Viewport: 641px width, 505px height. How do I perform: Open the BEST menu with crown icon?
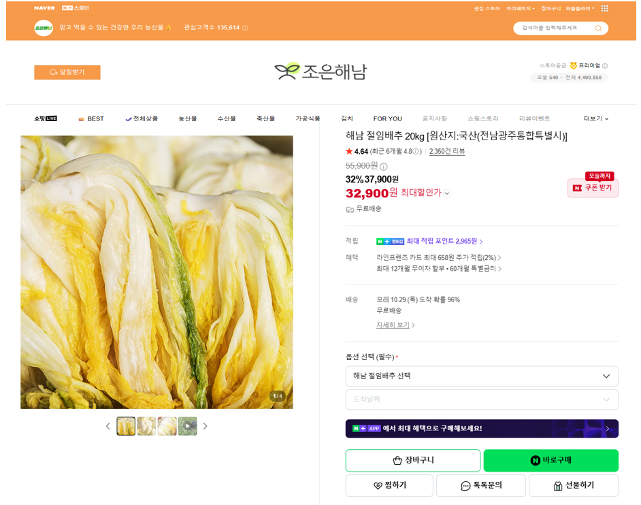coord(91,118)
